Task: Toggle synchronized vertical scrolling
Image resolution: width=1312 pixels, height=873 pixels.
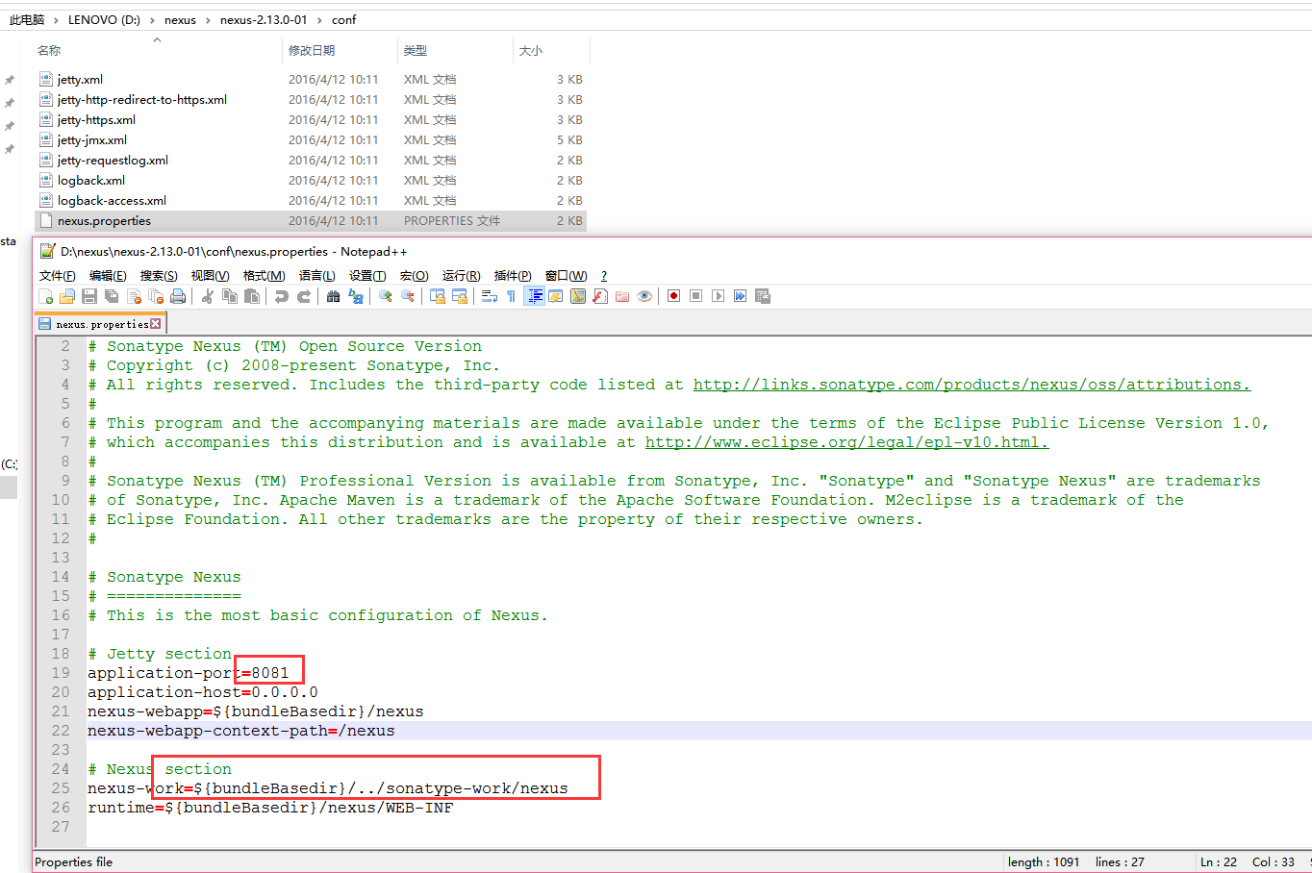Action: pyautogui.click(x=437, y=296)
